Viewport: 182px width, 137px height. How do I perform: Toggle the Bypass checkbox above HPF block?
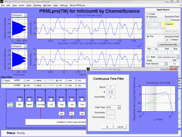coord(20,100)
